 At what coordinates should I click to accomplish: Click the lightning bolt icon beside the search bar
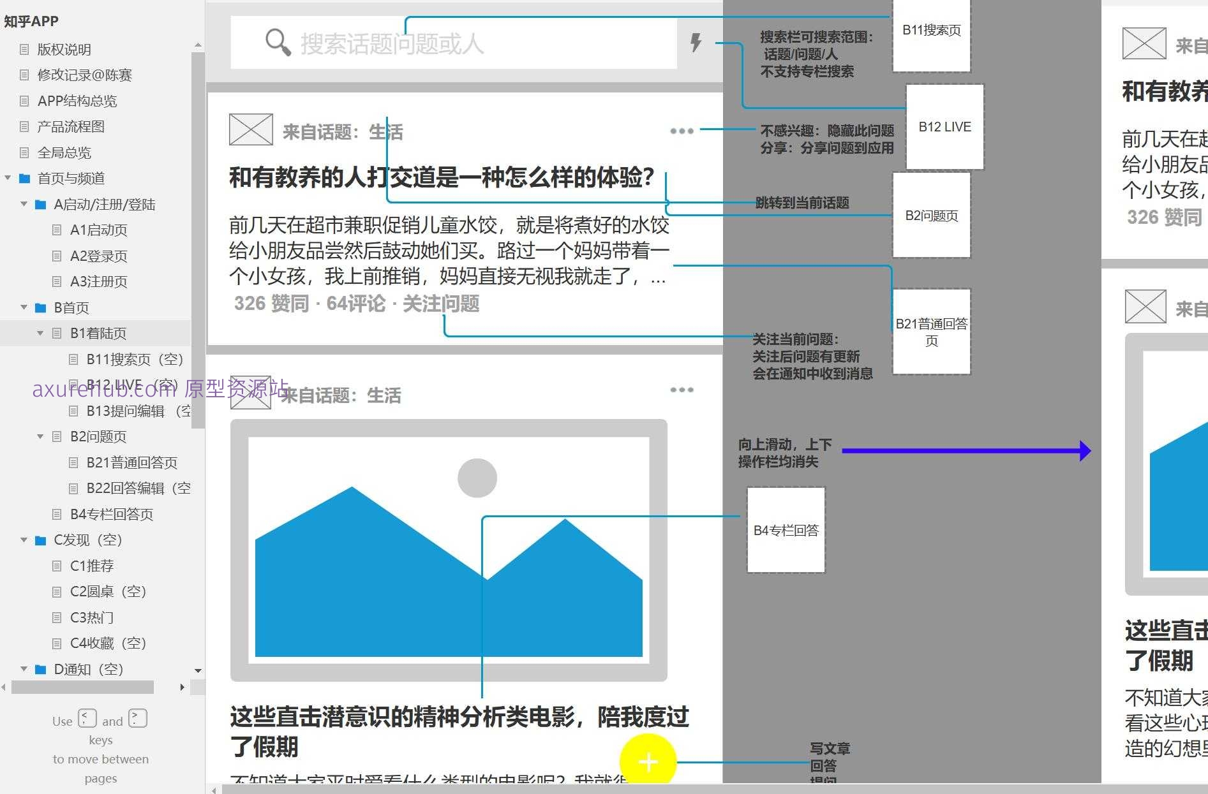click(696, 43)
